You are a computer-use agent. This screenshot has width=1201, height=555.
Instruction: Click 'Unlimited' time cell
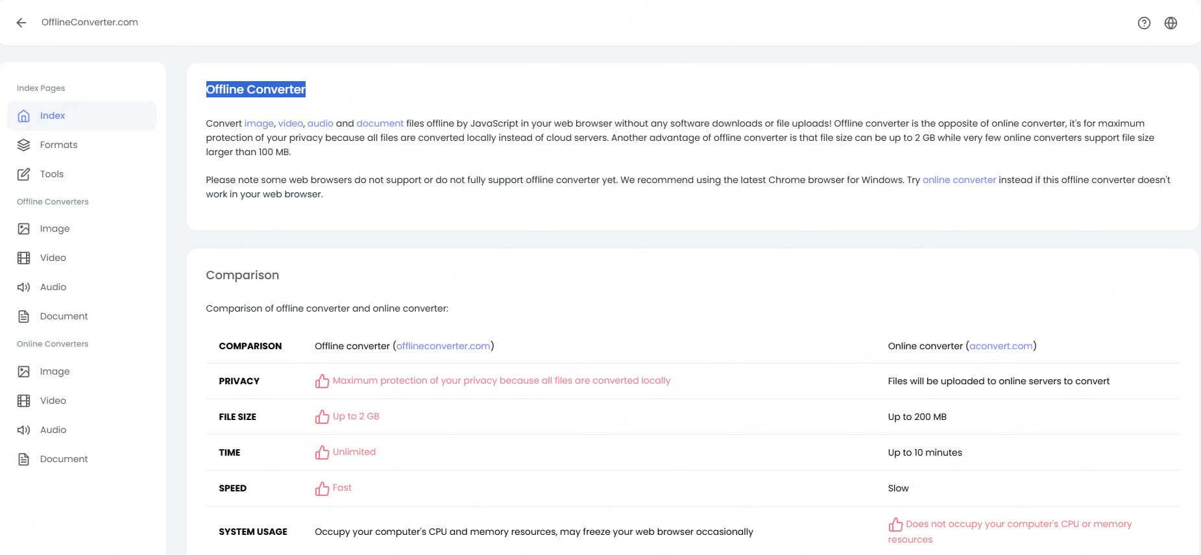click(354, 452)
